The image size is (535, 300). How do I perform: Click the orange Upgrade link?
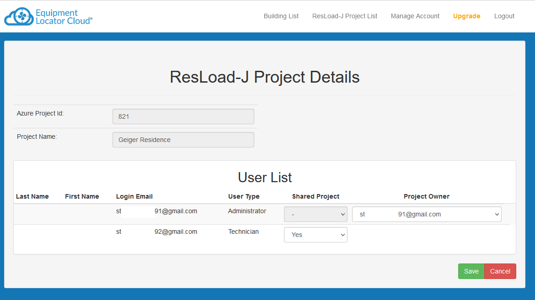(x=466, y=16)
